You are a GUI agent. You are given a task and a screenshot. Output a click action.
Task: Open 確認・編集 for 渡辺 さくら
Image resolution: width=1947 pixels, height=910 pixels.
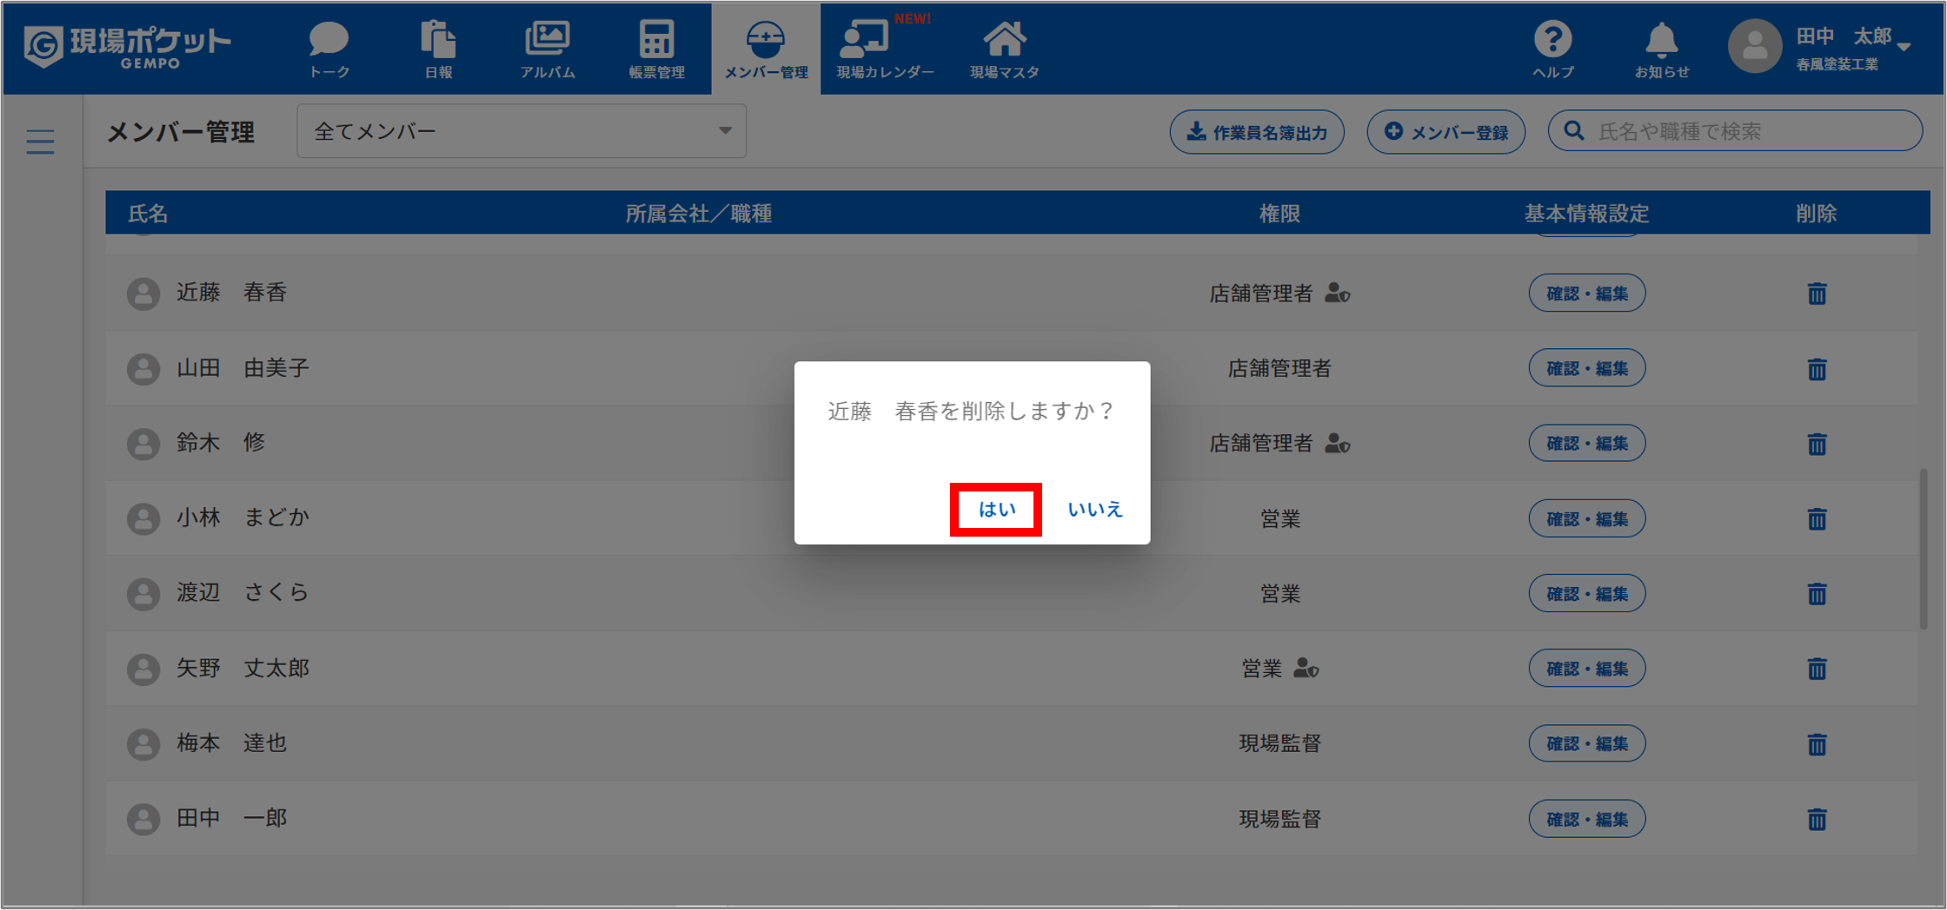[x=1587, y=594]
